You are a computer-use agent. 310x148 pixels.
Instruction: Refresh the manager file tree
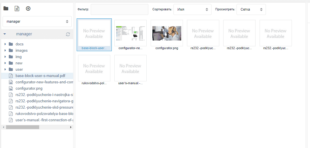coord(68,34)
